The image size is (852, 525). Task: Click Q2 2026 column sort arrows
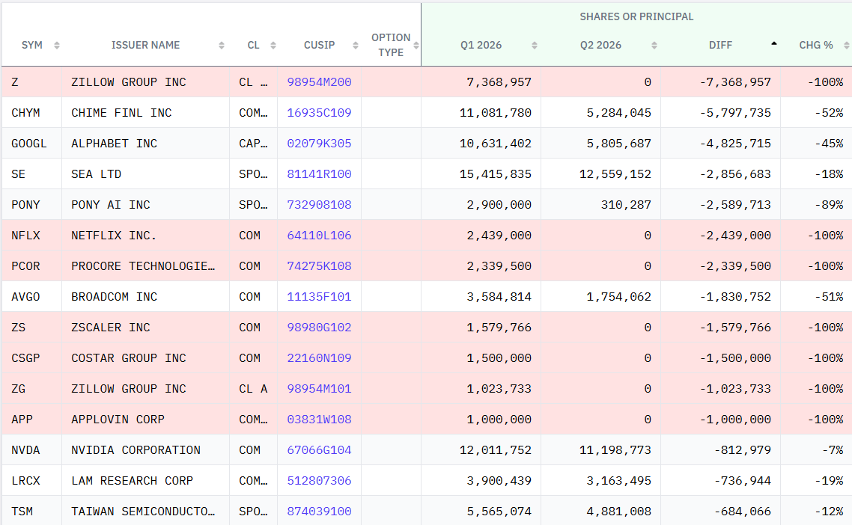pos(654,46)
